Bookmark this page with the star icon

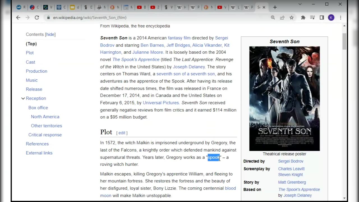292,17
